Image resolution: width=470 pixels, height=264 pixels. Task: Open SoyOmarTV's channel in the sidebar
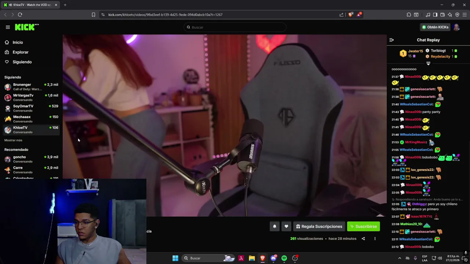(31, 108)
